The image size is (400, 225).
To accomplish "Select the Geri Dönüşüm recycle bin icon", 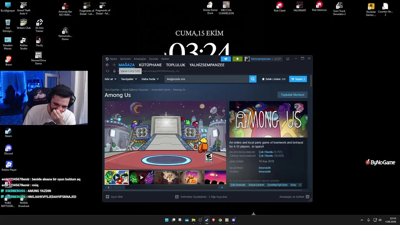I will 8,26.
